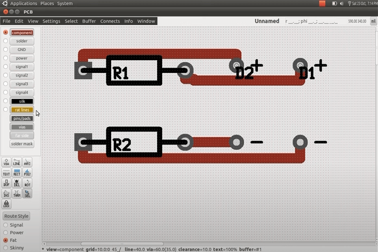The width and height of the screenshot is (378, 252).
Task: Activate the ARC tool
Action: pyautogui.click(x=27, y=162)
